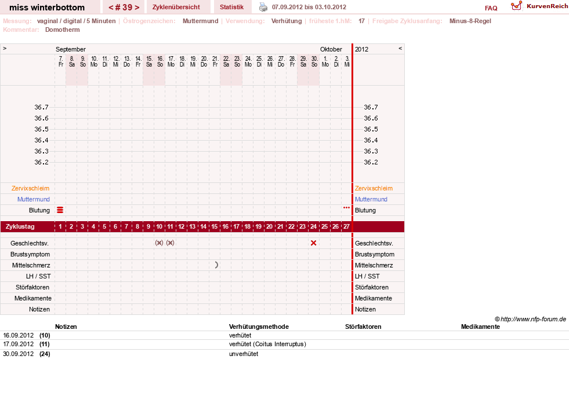Image resolution: width=569 pixels, height=407 pixels.
Task: Click the right 36.5 temperature axis label
Action: [371, 129]
